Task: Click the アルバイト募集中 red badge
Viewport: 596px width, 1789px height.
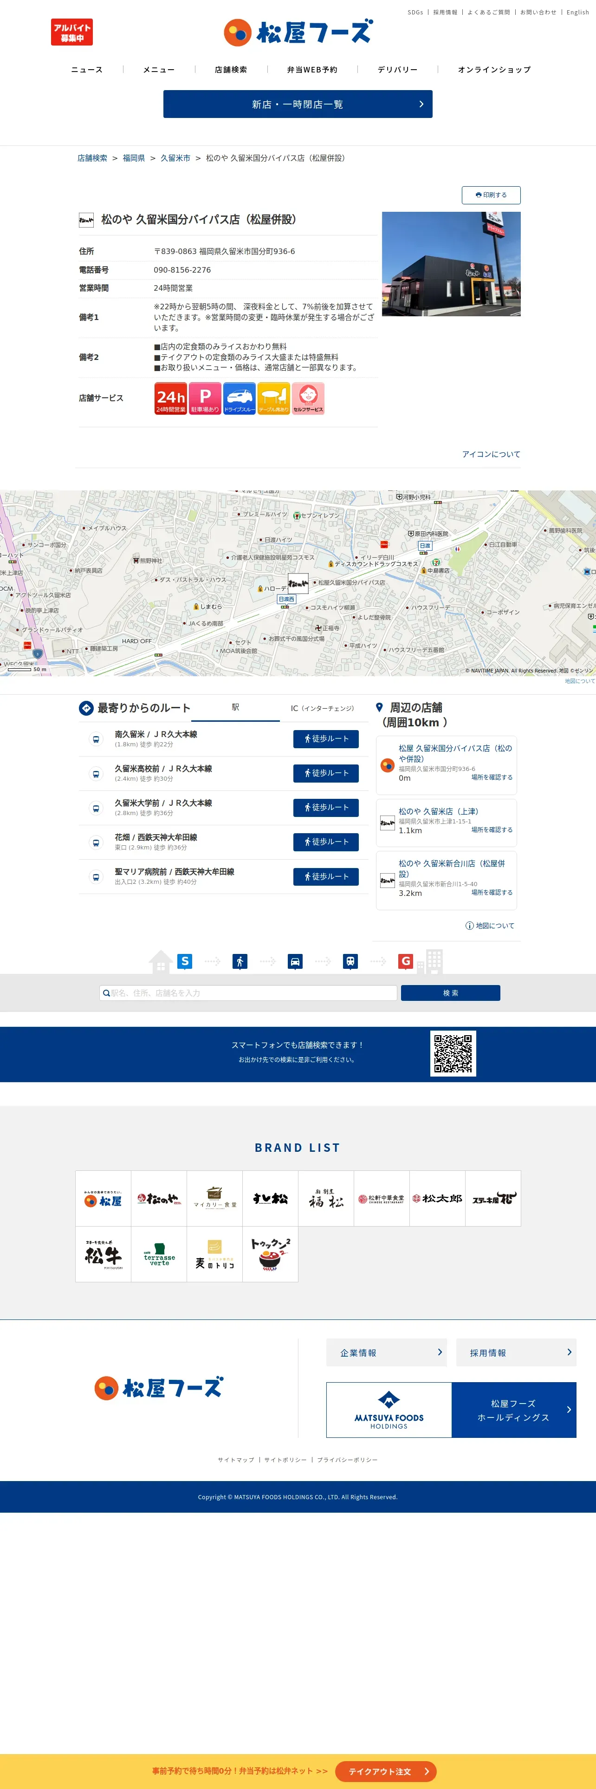Action: point(71,32)
